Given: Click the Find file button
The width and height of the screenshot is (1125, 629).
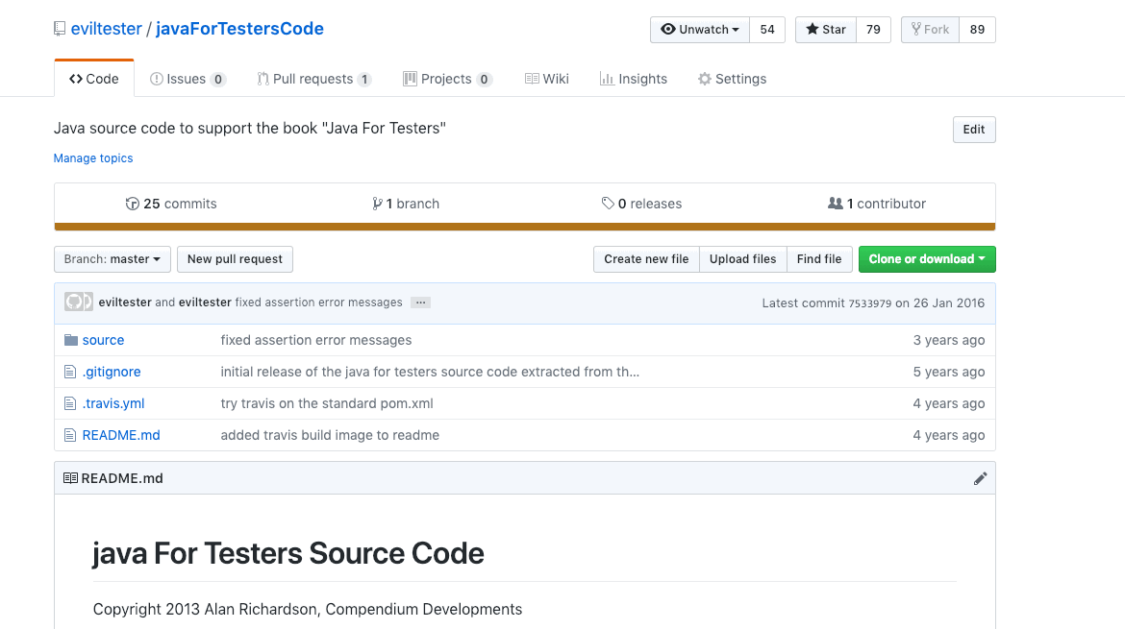Looking at the screenshot, I should click(x=818, y=259).
